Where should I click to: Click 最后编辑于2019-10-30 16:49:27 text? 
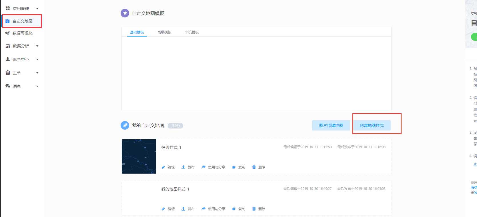(x=308, y=189)
